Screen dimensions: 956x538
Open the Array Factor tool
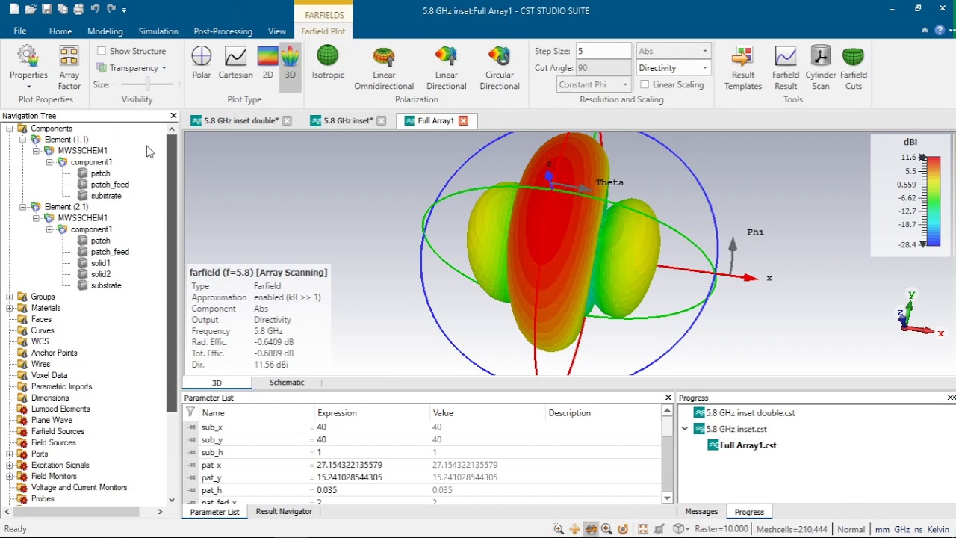tap(69, 67)
